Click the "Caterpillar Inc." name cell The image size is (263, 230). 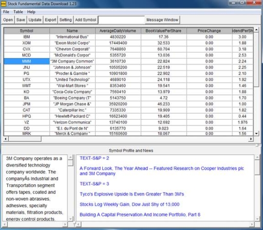point(72,110)
